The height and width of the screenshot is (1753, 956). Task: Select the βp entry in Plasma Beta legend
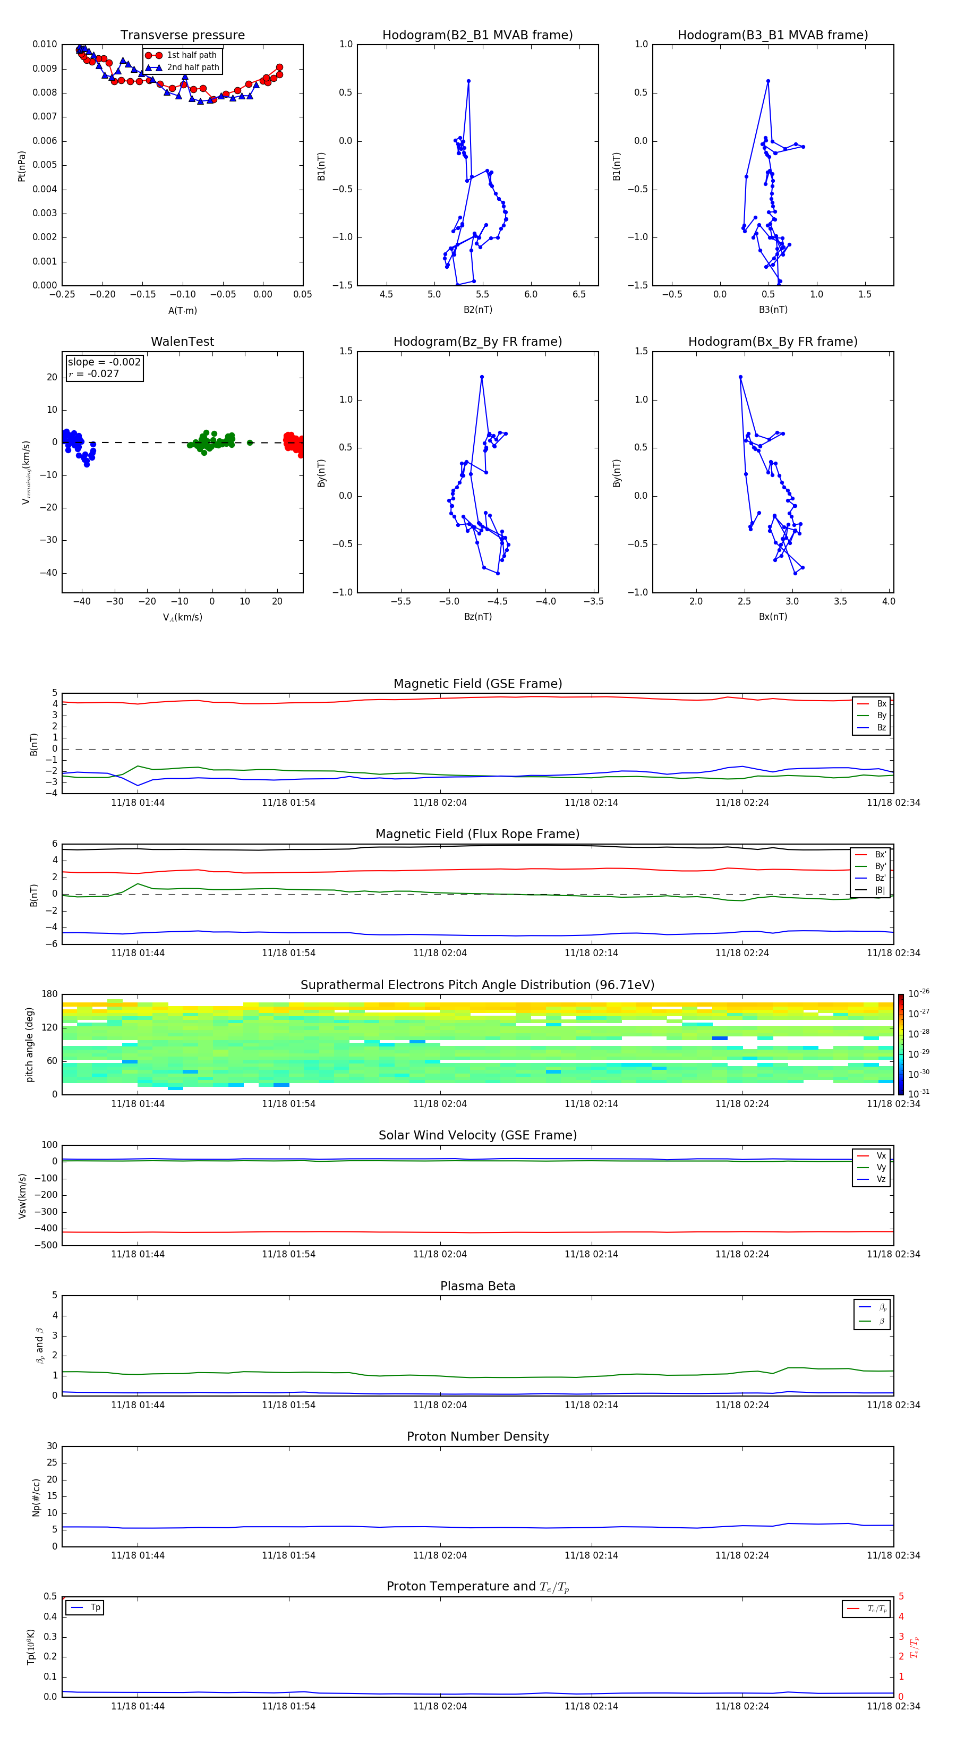click(x=872, y=1307)
